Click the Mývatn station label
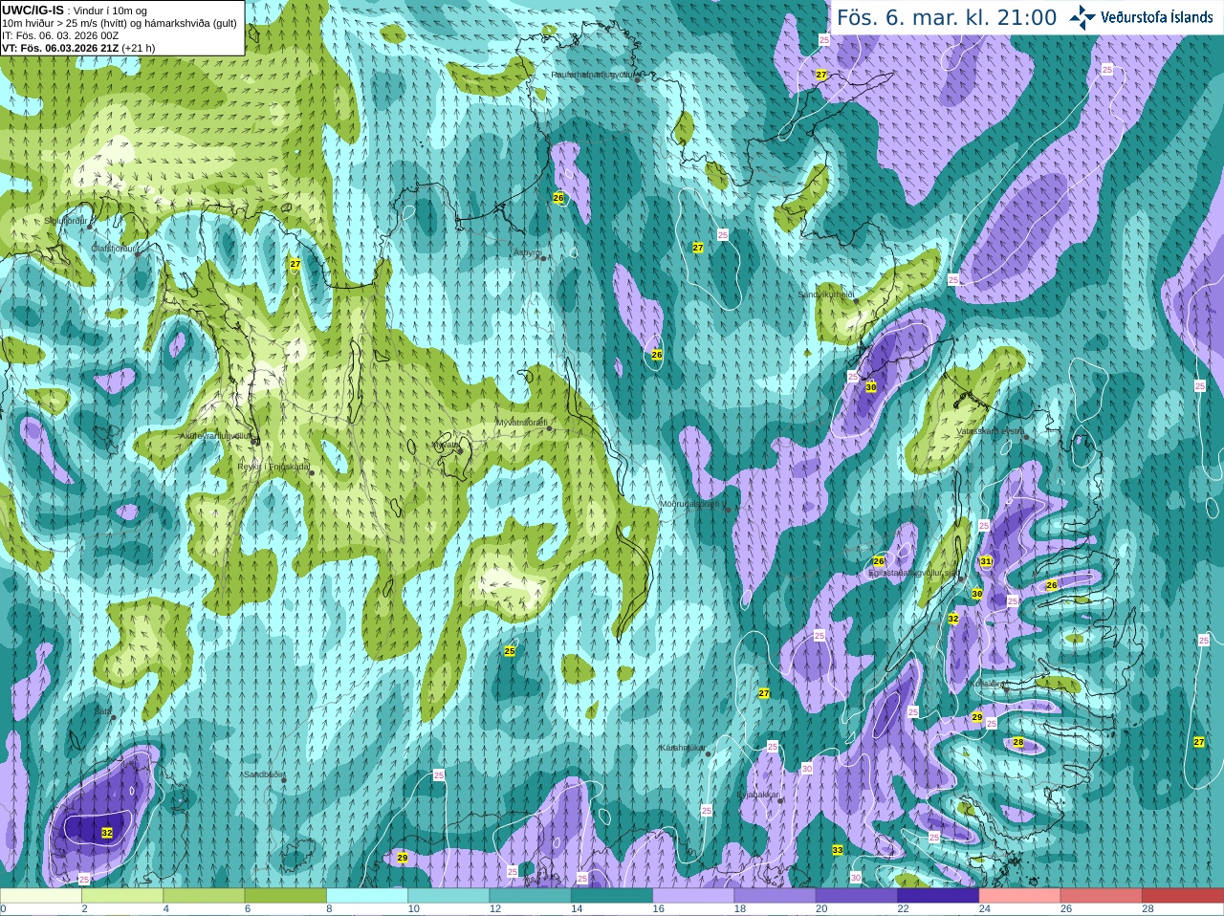 (445, 445)
